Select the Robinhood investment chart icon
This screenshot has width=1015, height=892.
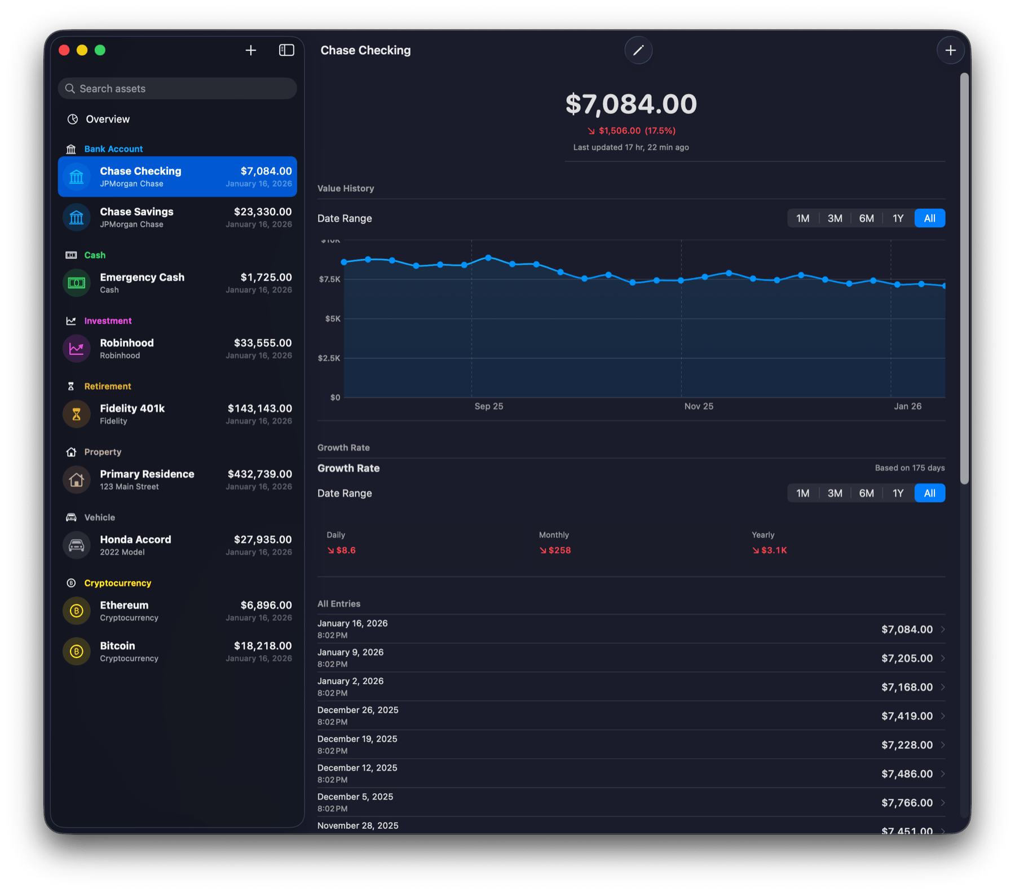click(x=76, y=348)
